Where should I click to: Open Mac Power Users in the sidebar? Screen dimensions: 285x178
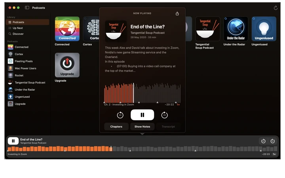click(x=27, y=68)
